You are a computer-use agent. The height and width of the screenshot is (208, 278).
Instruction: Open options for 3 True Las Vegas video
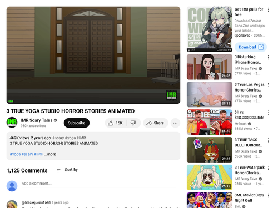269,85
